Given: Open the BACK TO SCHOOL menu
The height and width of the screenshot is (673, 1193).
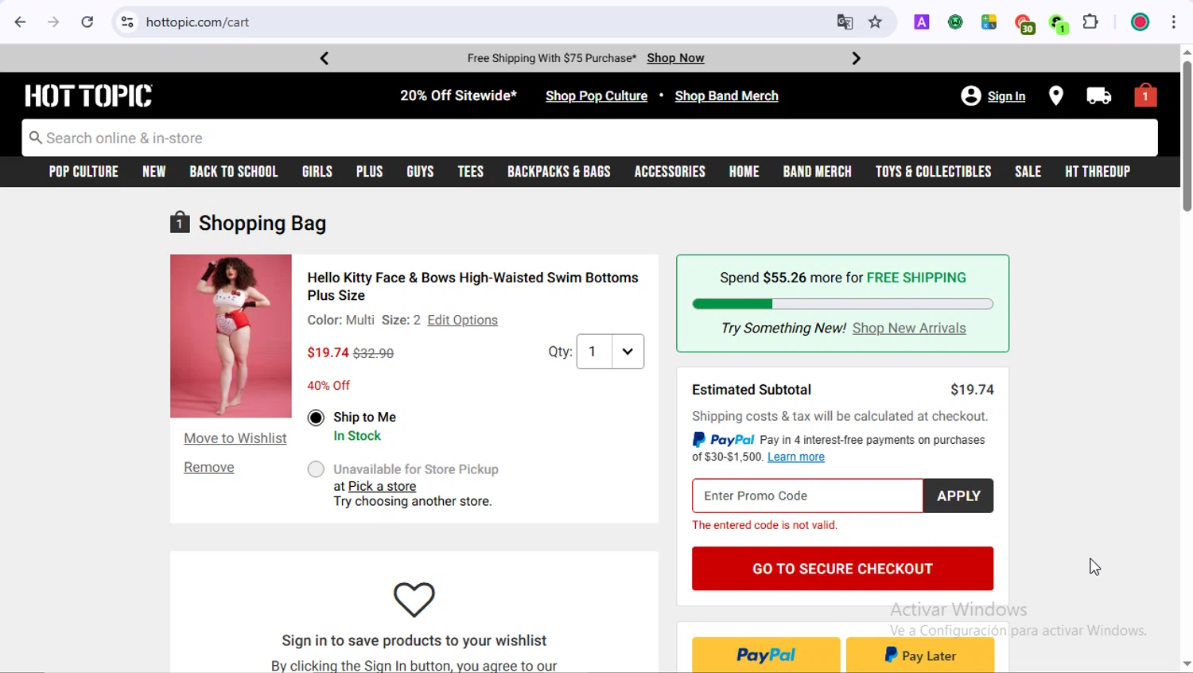Looking at the screenshot, I should pyautogui.click(x=234, y=172).
